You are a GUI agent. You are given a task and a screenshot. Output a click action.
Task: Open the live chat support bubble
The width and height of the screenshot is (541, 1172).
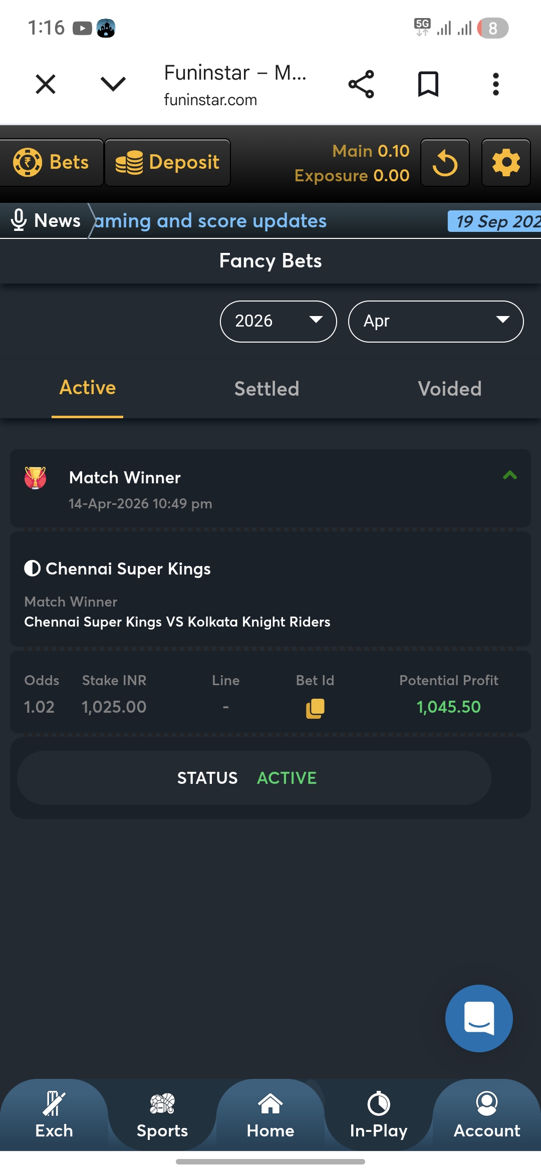coord(479,1018)
